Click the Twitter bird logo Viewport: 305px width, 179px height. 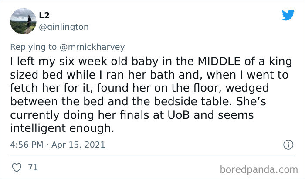tap(288, 14)
